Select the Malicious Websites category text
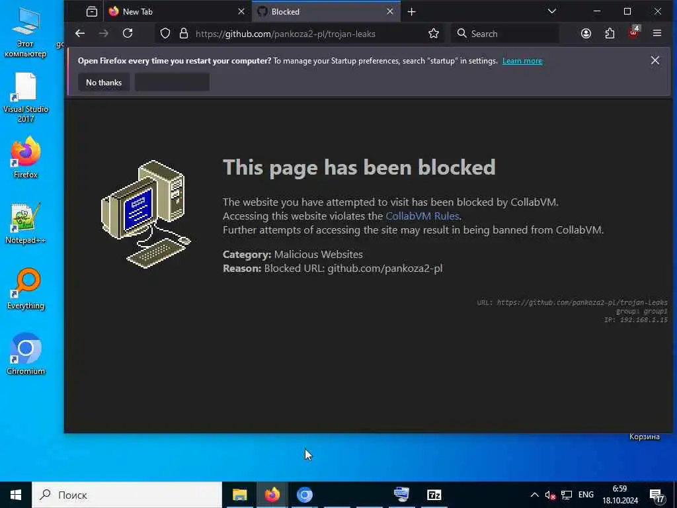The width and height of the screenshot is (677, 508). pyautogui.click(x=318, y=255)
